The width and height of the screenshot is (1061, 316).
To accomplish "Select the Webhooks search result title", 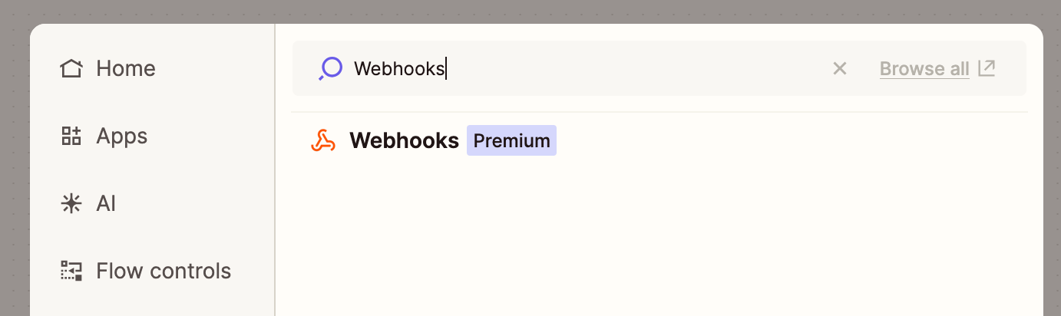I will pyautogui.click(x=404, y=141).
